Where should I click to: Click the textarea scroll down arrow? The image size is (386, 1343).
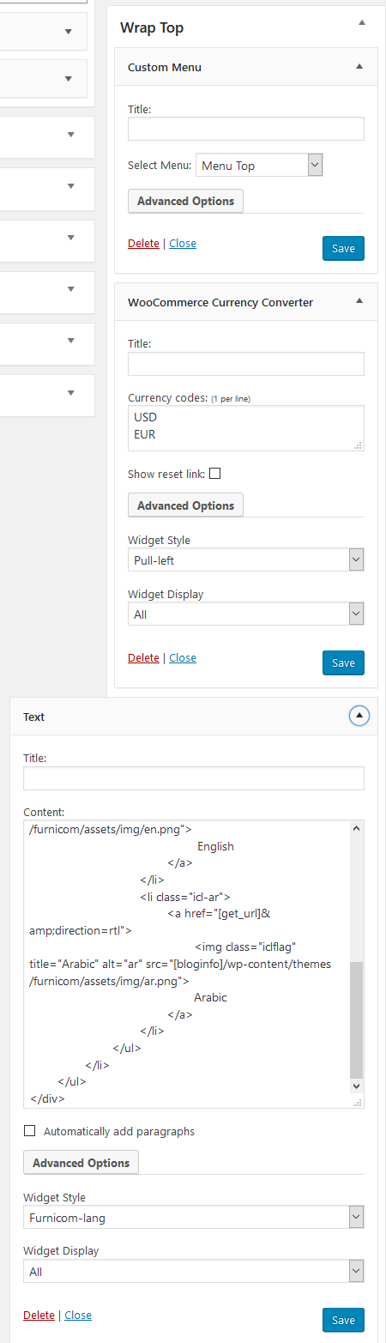pos(357,1086)
